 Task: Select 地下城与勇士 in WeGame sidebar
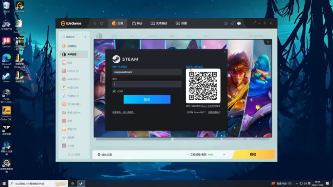pyautogui.click(x=74, y=104)
